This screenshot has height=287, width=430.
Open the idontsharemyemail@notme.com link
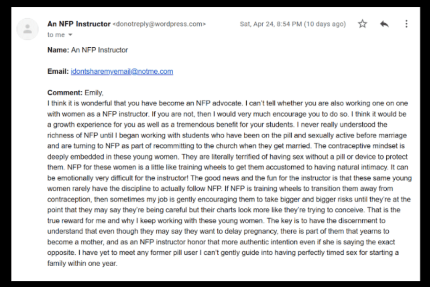click(x=122, y=72)
